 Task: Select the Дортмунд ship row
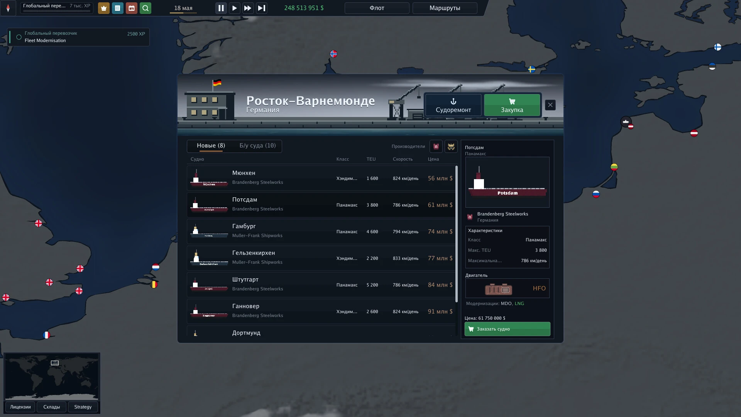coord(321,331)
